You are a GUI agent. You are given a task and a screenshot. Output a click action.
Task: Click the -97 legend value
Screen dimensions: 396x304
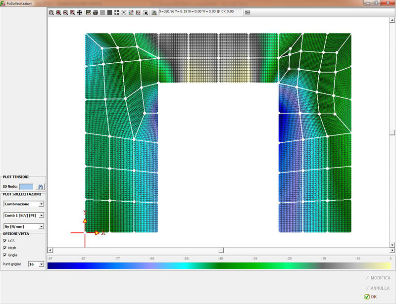[x=50, y=259]
